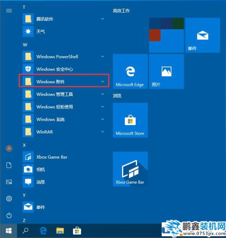The image size is (226, 238).
Task: Open the taskbar search magnifier
Action: click(x=26, y=231)
